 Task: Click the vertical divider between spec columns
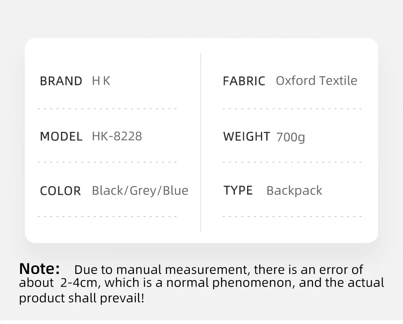(201, 142)
